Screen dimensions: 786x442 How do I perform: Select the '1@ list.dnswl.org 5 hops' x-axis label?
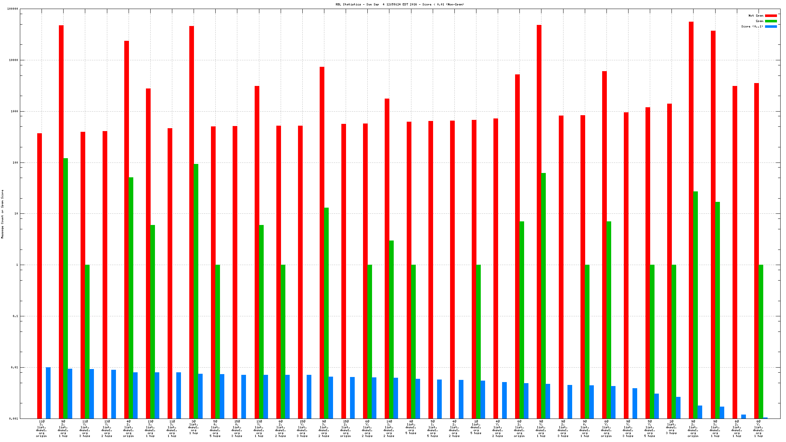click(476, 427)
